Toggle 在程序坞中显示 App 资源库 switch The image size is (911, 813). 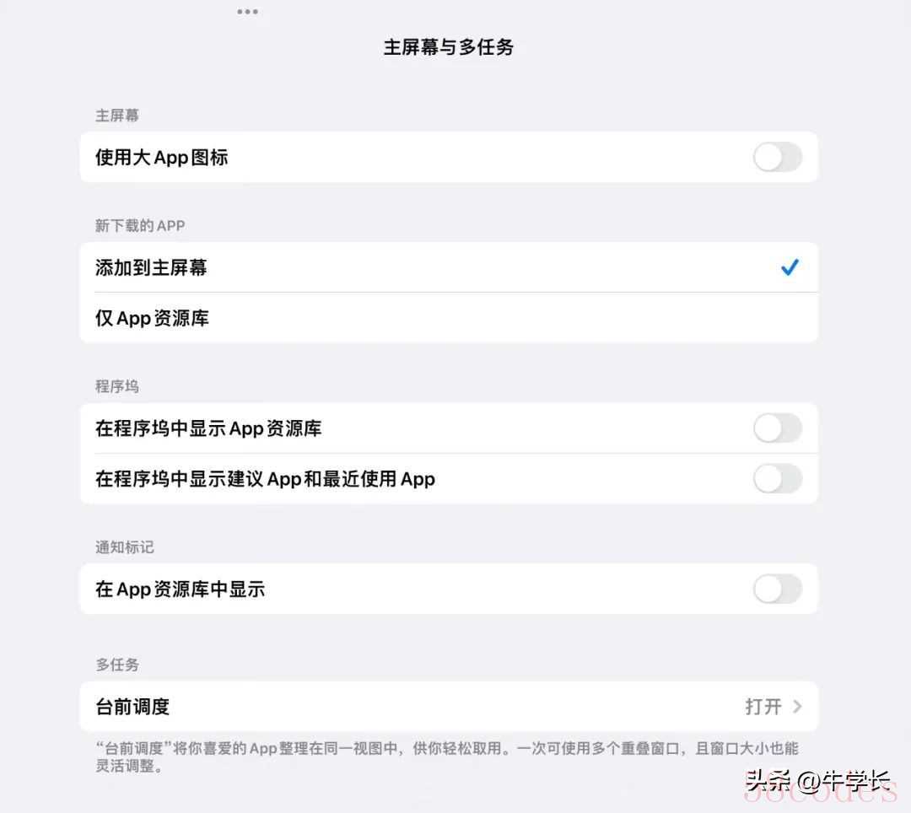tap(778, 428)
